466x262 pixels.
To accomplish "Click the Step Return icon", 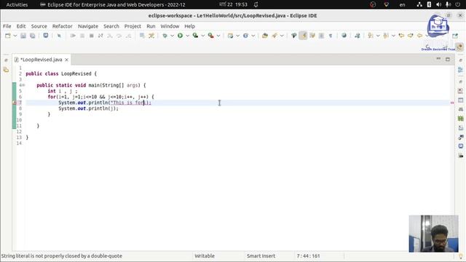I will 128,36.
